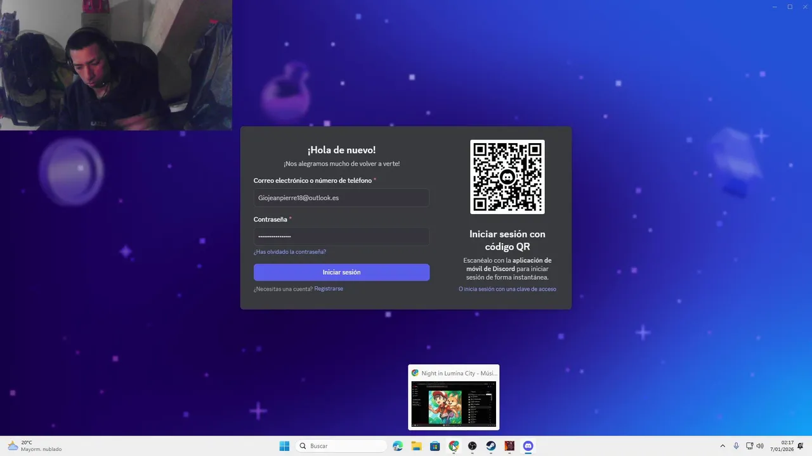Open the Registrarse link
812x456 pixels.
(x=329, y=289)
